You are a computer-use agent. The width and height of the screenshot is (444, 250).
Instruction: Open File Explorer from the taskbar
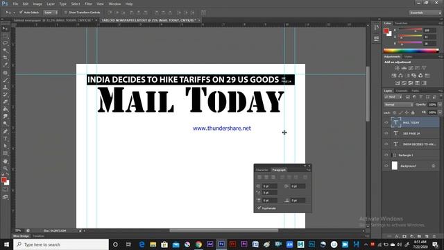(x=153, y=244)
